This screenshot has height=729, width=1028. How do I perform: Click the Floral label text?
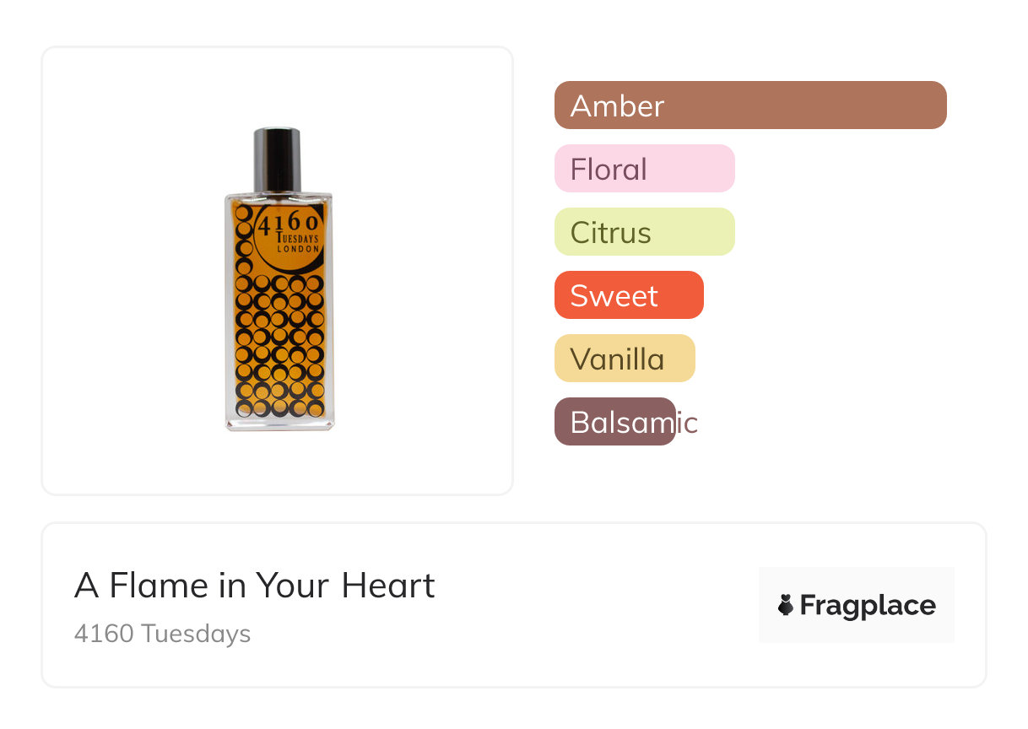click(x=608, y=170)
